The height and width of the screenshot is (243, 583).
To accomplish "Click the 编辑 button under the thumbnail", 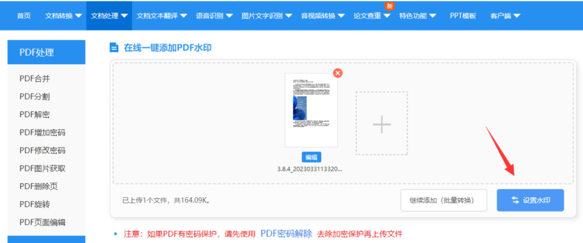I will click(312, 157).
